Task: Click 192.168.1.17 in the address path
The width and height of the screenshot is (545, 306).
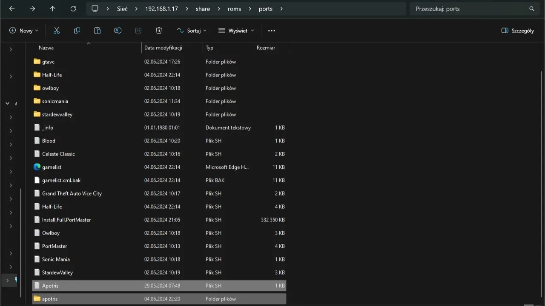Action: coord(161,8)
